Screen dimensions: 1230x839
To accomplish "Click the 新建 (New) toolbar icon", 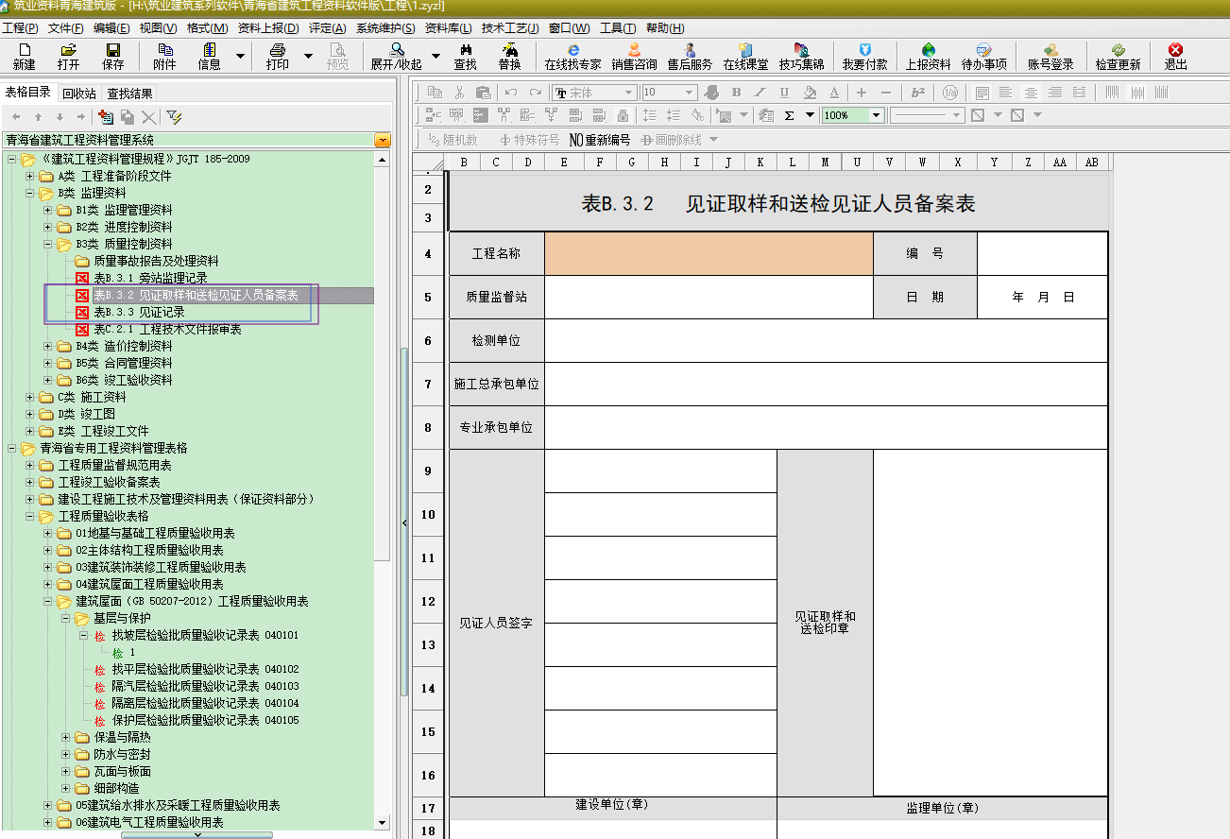I will [24, 57].
